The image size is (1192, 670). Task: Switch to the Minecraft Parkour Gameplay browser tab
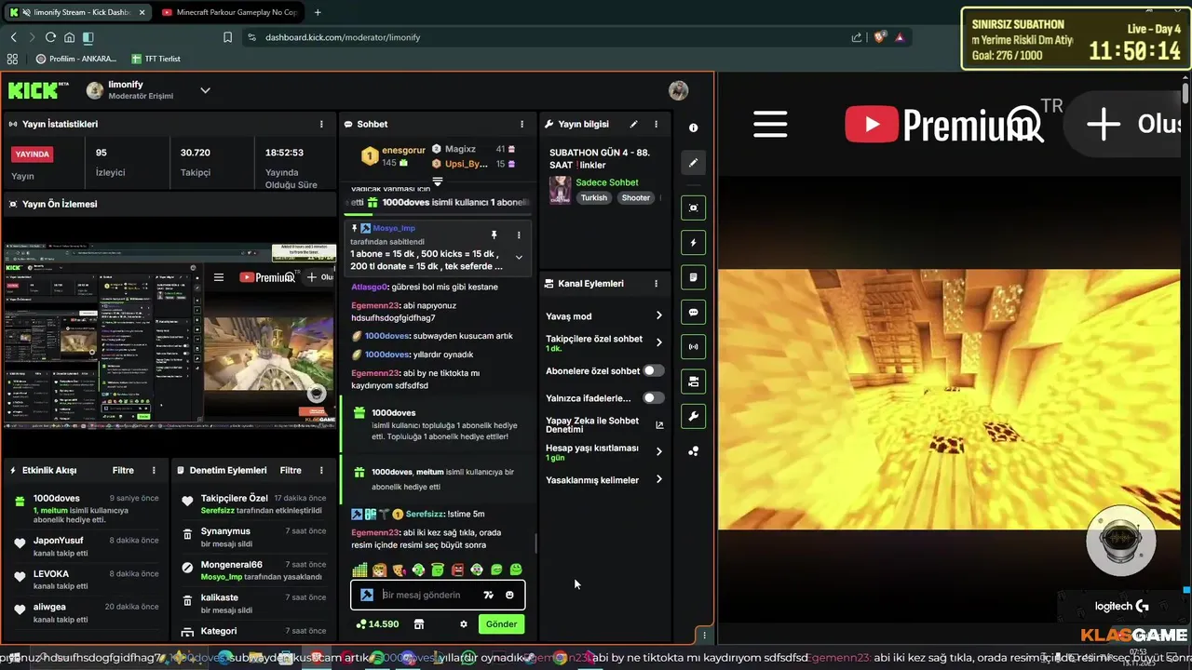(x=229, y=12)
